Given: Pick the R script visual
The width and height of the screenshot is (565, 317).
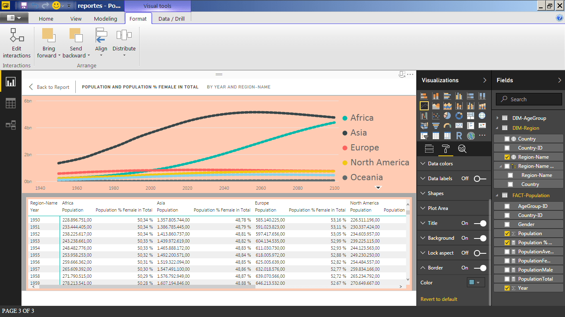Looking at the screenshot, I should coord(459,136).
